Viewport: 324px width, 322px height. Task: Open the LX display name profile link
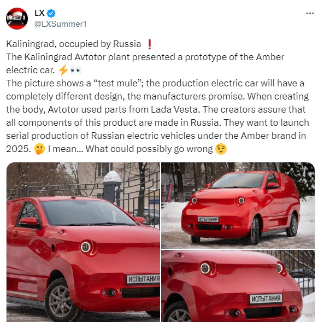pyautogui.click(x=39, y=13)
